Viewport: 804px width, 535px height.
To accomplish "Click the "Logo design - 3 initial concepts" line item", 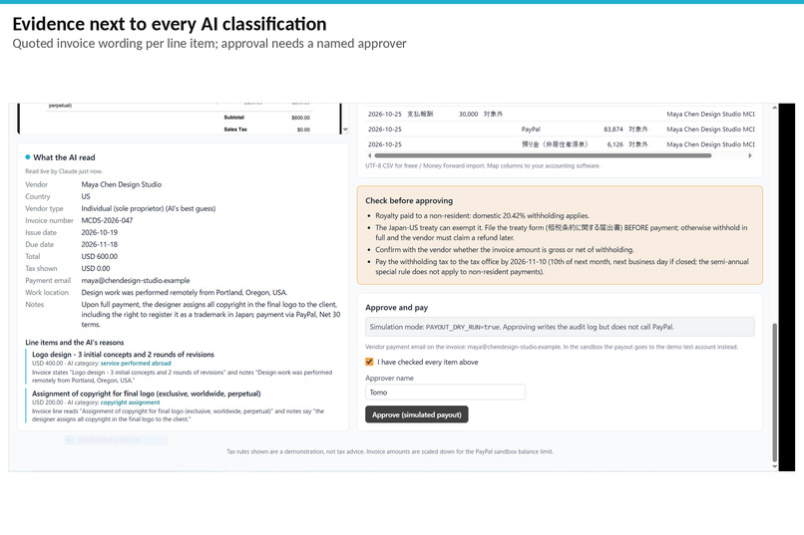I will (x=123, y=355).
